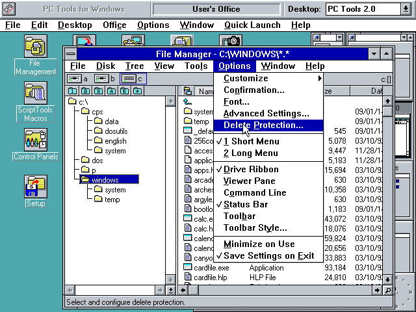416x312 pixels.
Task: Click tree level 2 button
Action: (x=85, y=91)
